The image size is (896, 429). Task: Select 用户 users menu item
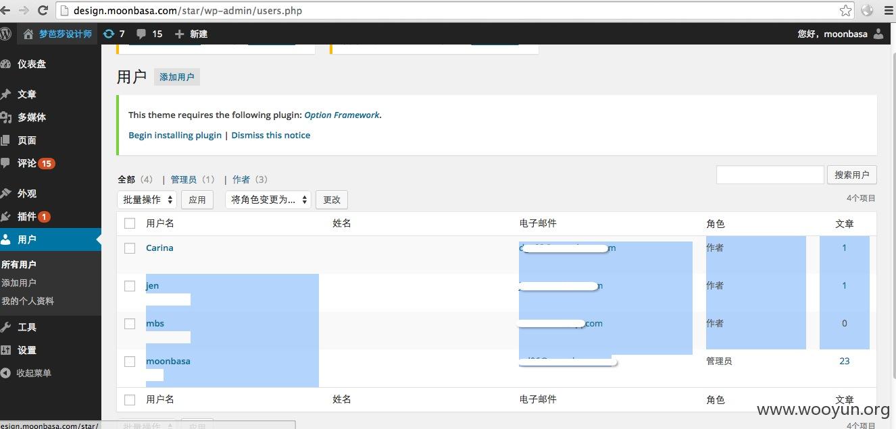[51, 239]
